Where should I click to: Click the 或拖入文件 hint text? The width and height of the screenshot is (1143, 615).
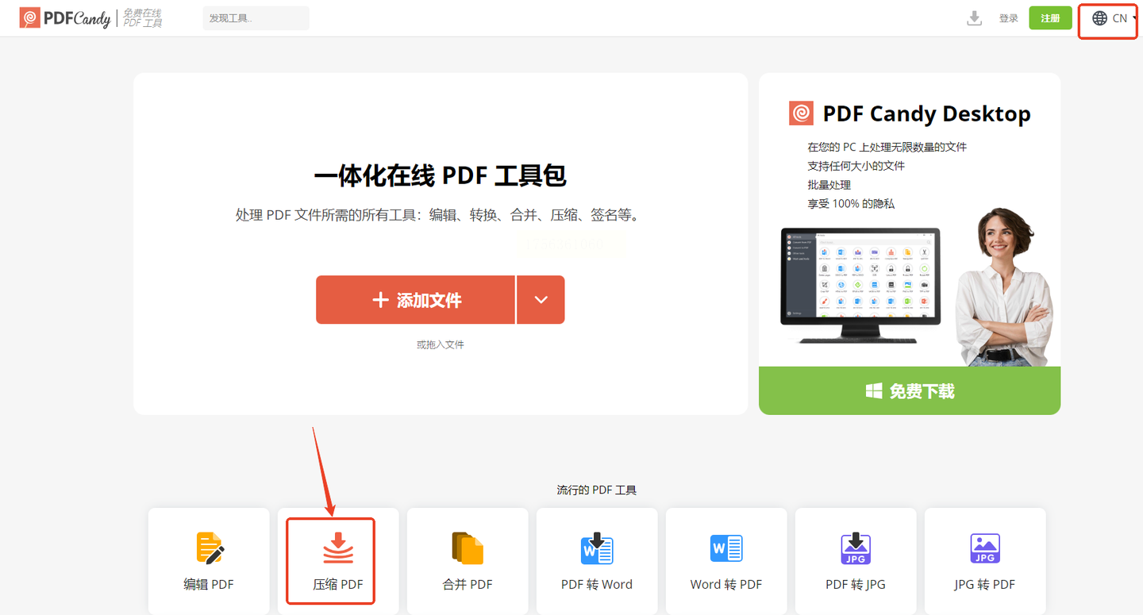click(441, 344)
